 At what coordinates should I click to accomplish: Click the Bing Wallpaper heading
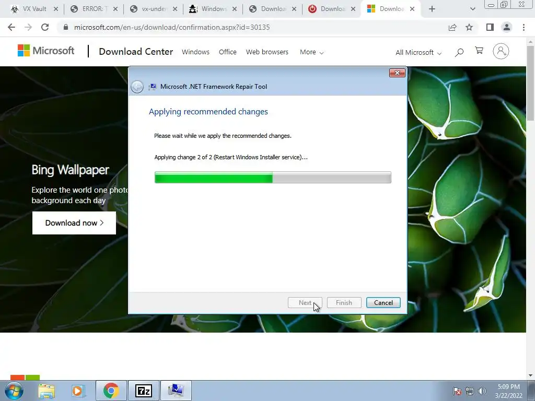click(71, 170)
